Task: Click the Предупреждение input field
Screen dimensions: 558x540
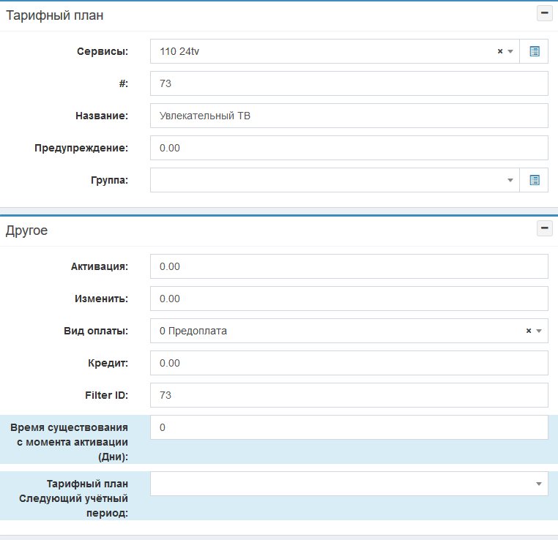Action: [349, 148]
